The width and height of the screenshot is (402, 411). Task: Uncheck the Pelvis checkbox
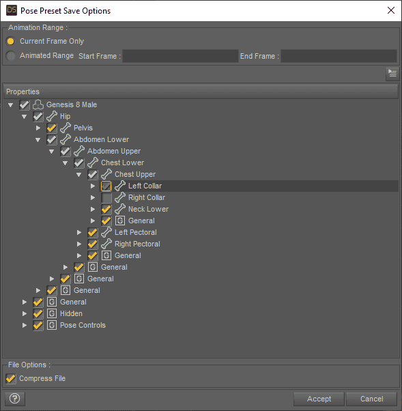coord(52,128)
